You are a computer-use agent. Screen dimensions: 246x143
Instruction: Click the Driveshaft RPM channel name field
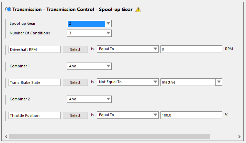34,49
